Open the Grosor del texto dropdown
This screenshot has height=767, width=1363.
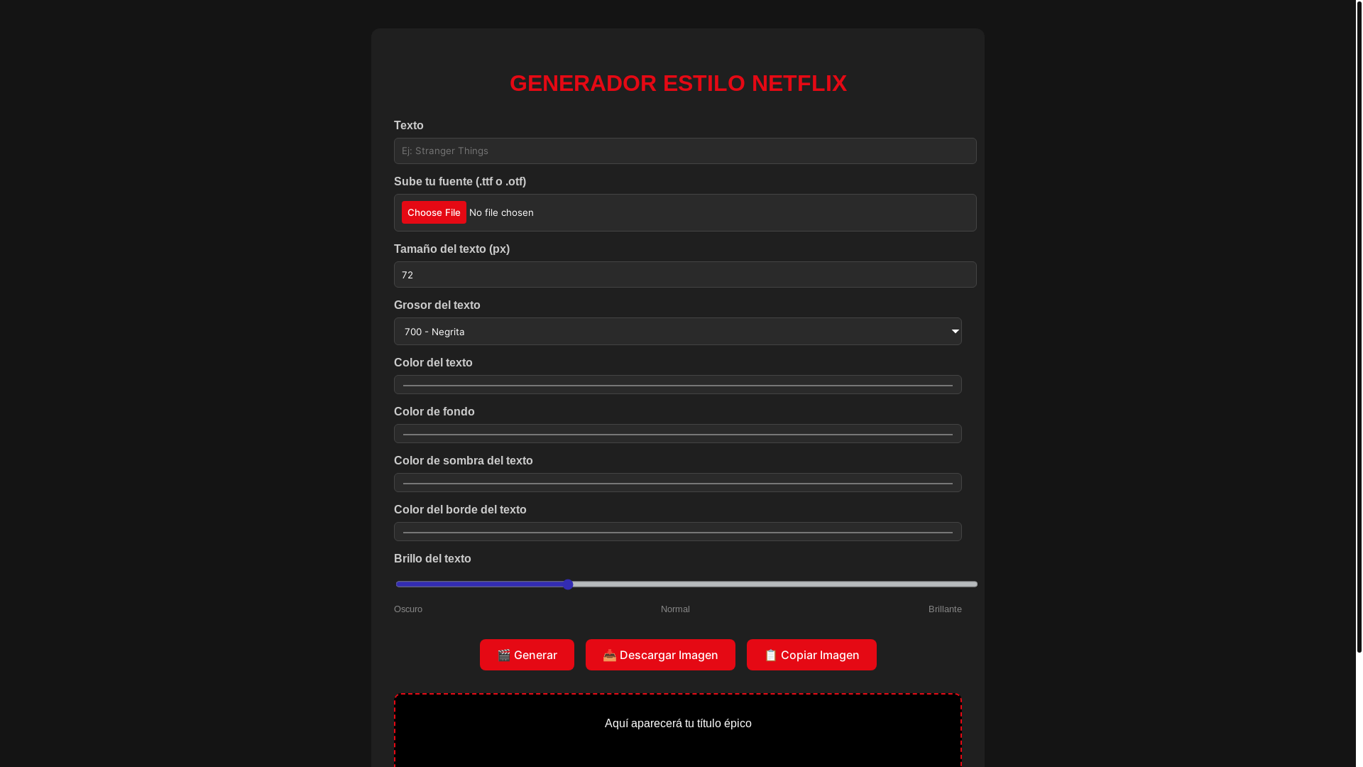point(678,332)
